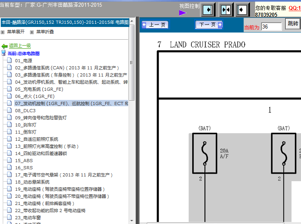Select the 丰田-酷路泽 circuit diagram title bar

coord(65,22)
